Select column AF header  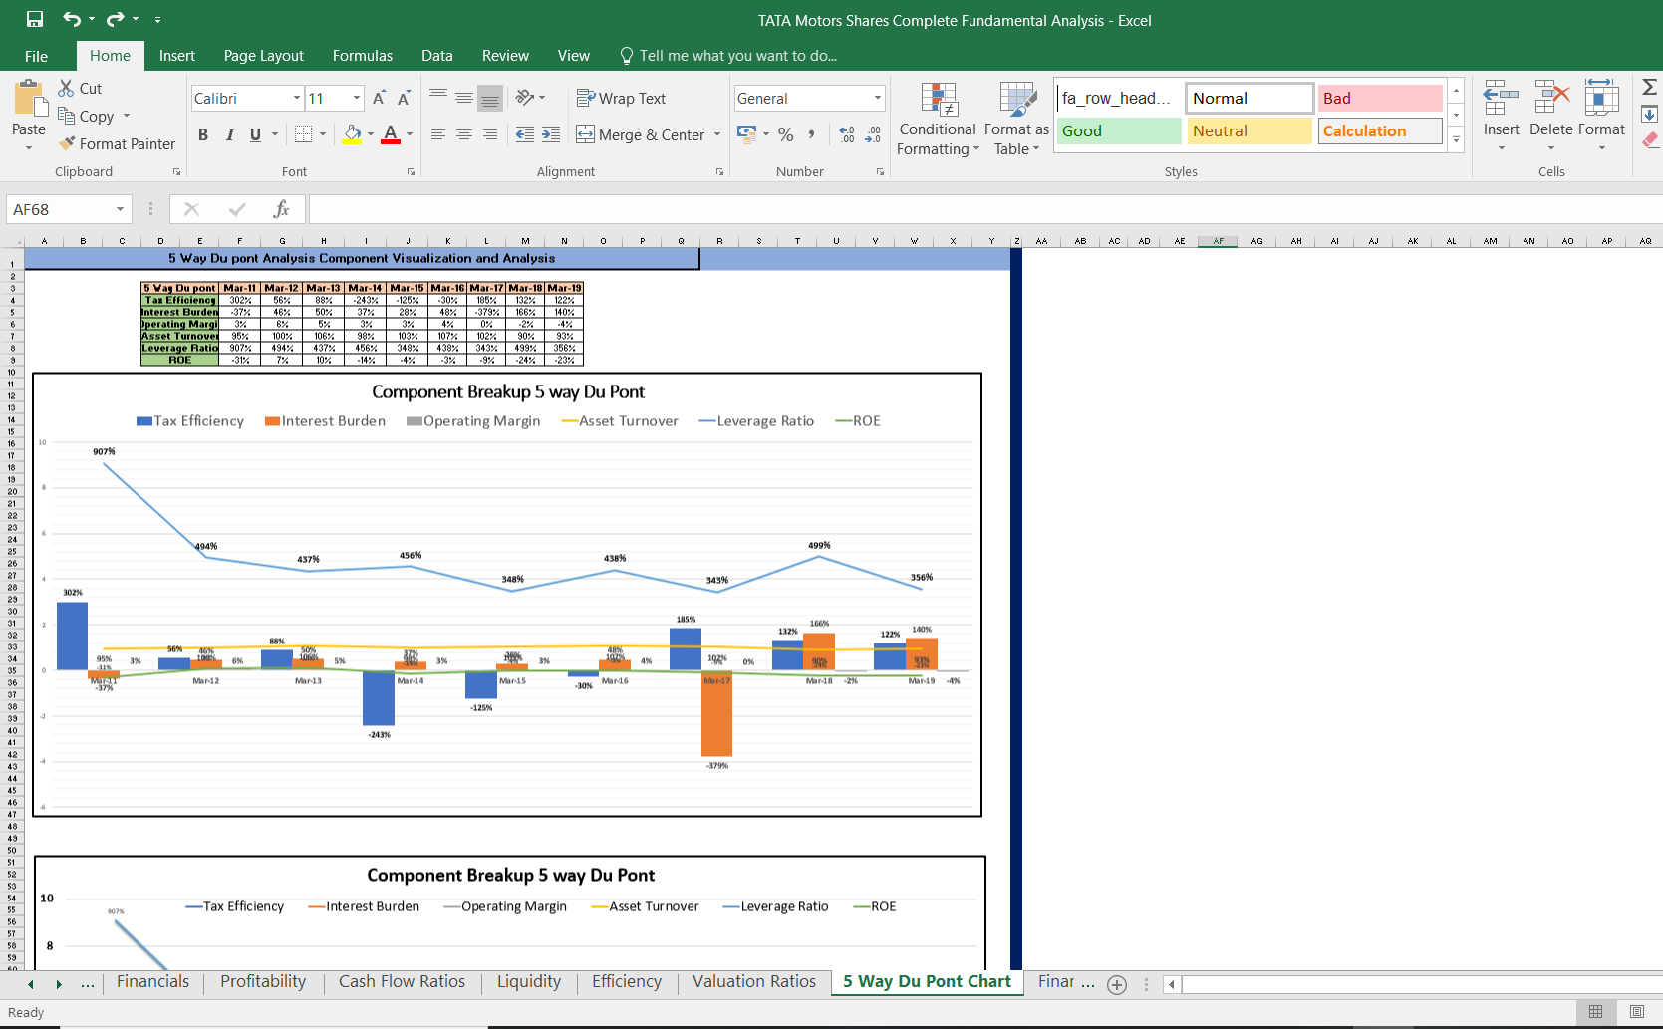(1218, 241)
